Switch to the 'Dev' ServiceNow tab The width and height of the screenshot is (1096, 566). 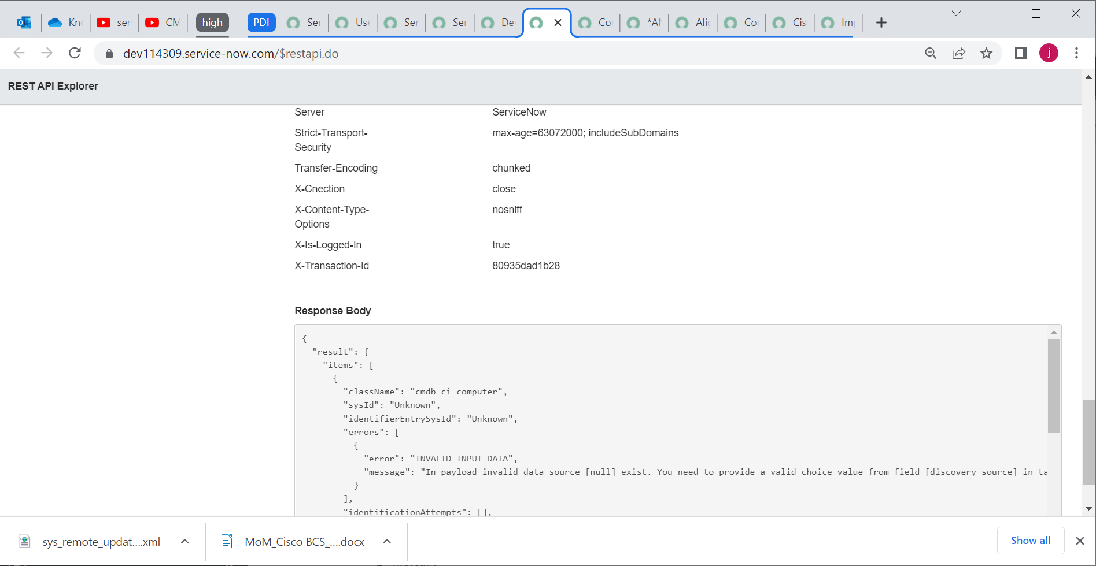point(499,23)
